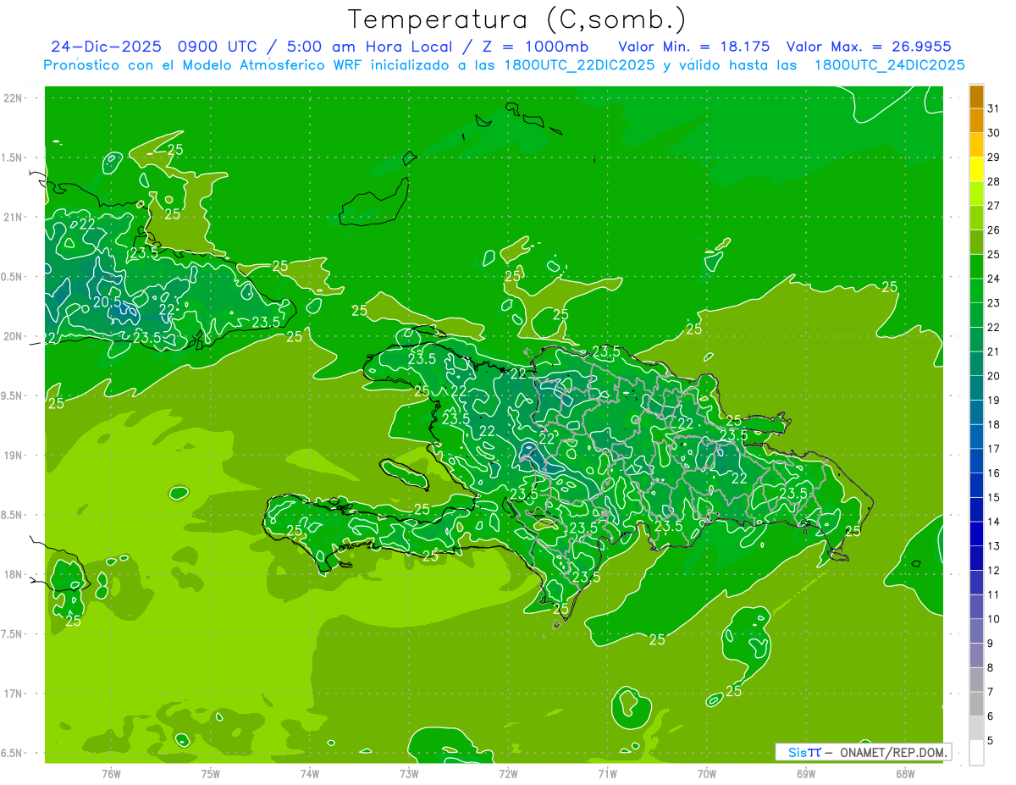Viewport: 1016px width, 785px height.
Task: Click the 68W longitude axis label
Action: point(905,774)
